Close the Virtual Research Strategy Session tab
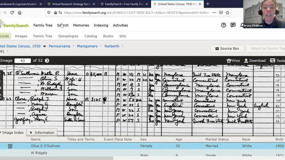 coord(94,4)
